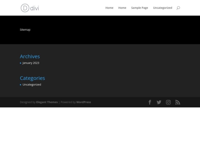This screenshot has width=200, height=150.
Task: Open Uncategorized in the top navigation
Action: [x=162, y=8]
